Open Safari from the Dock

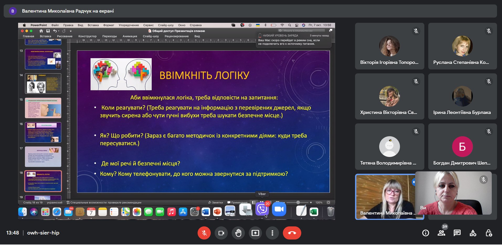click(x=57, y=212)
